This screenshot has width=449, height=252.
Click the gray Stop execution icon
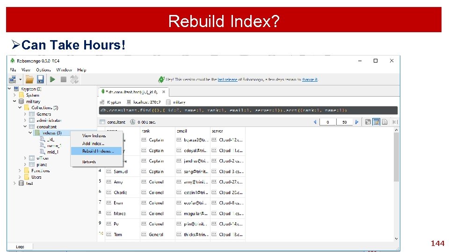tap(64, 79)
